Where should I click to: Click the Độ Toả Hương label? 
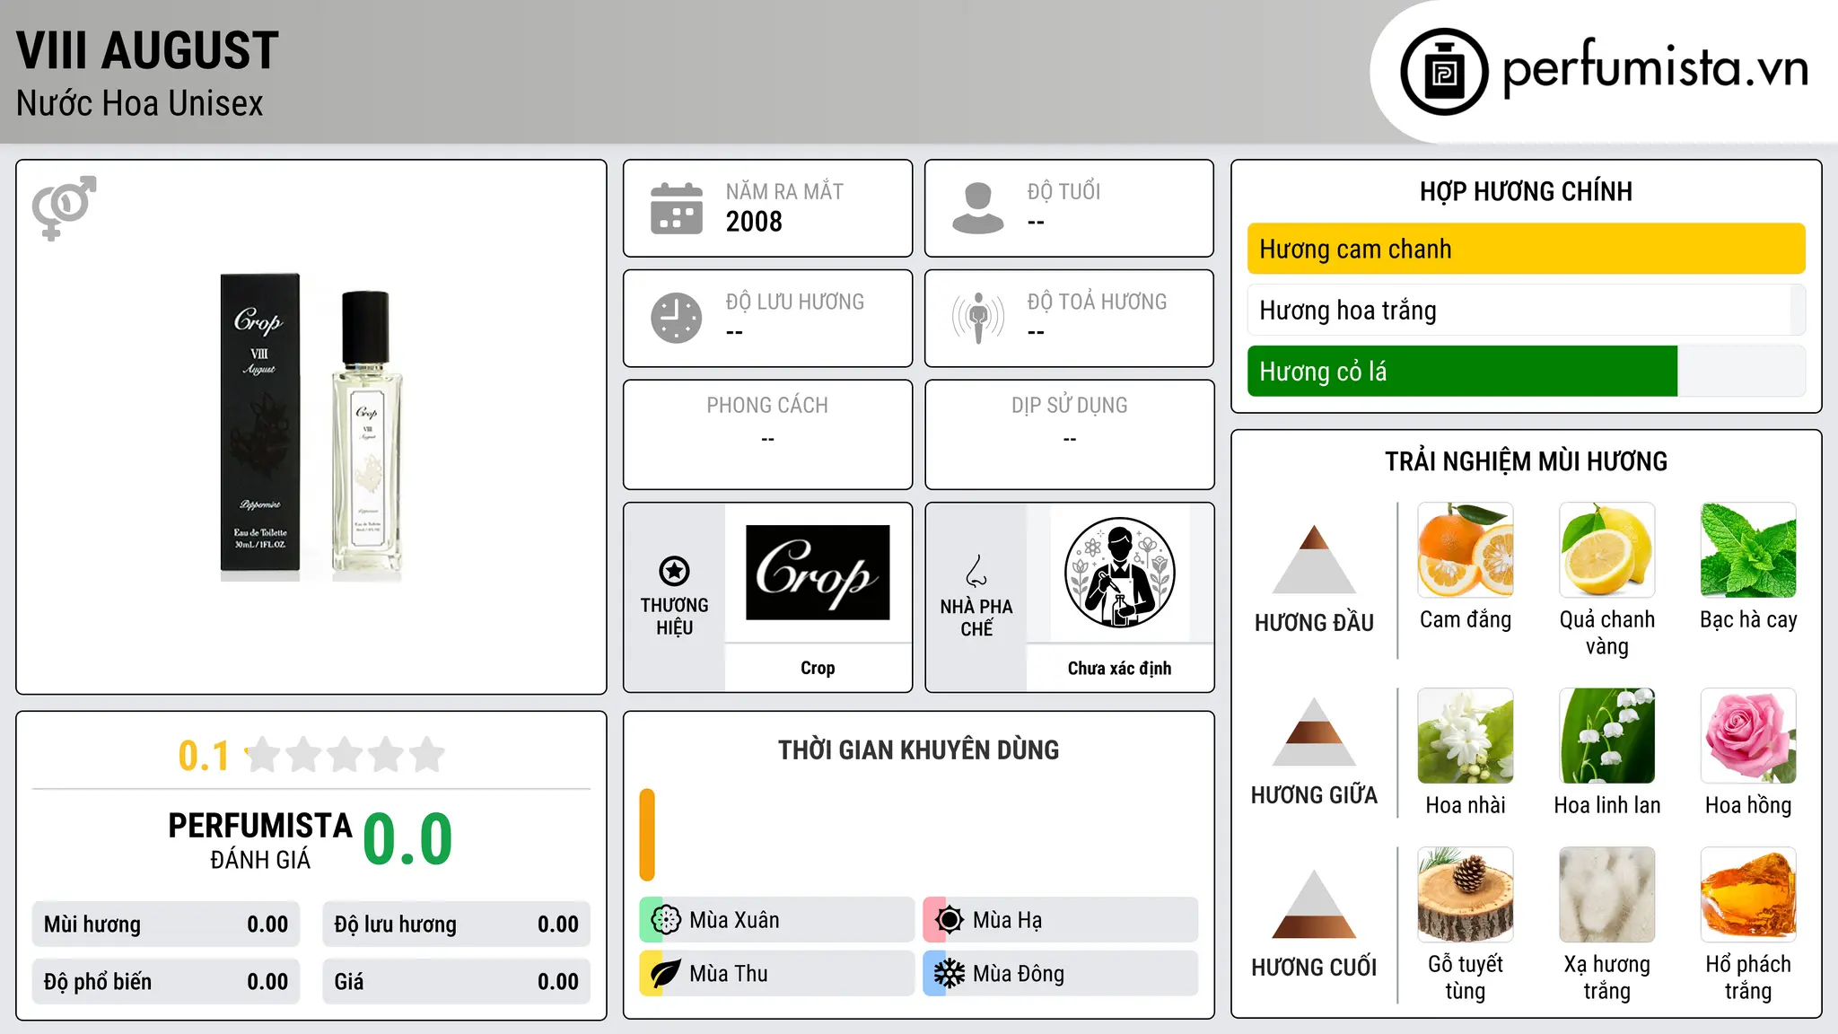pyautogui.click(x=1097, y=302)
